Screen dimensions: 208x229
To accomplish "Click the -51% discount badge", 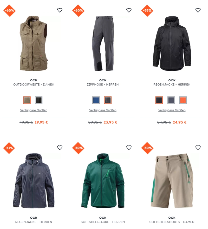I will [9, 148].
